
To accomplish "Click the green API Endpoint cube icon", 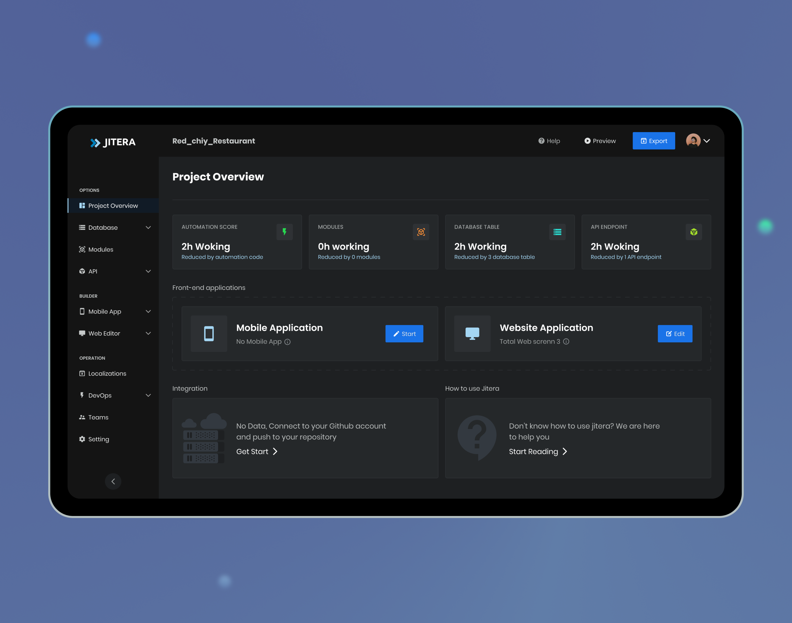I will pyautogui.click(x=694, y=232).
